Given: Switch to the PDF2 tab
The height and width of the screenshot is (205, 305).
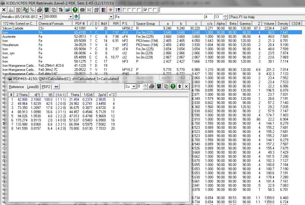Looking at the screenshot, I should point(46,87).
